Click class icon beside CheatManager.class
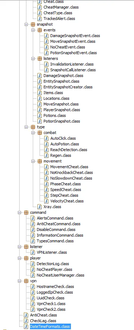This screenshot has height=330, width=134. [40, 7]
